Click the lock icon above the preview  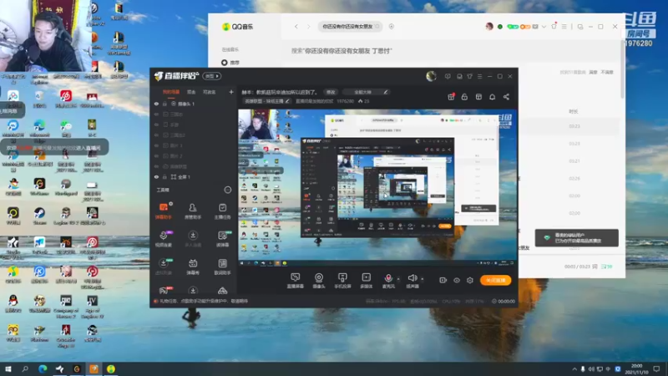coord(464,97)
